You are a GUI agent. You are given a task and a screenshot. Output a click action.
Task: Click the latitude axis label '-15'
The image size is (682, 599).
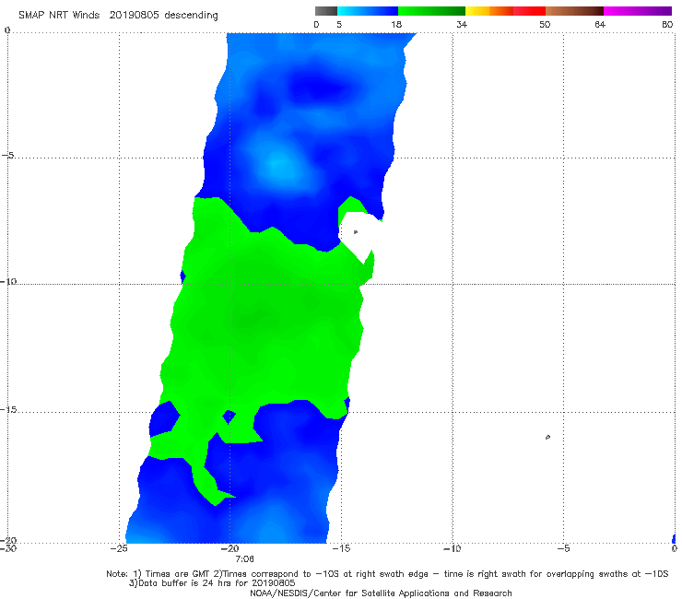(x=8, y=409)
